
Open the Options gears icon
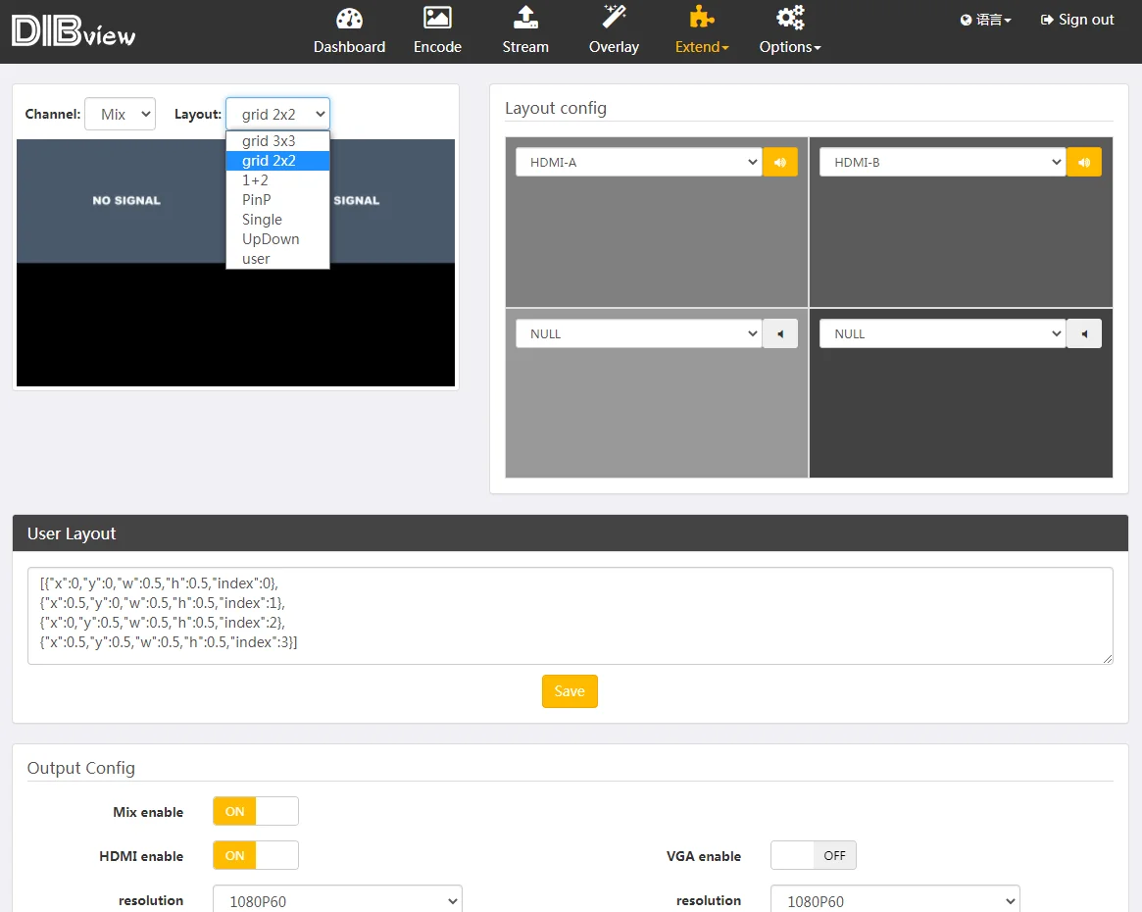point(790,18)
